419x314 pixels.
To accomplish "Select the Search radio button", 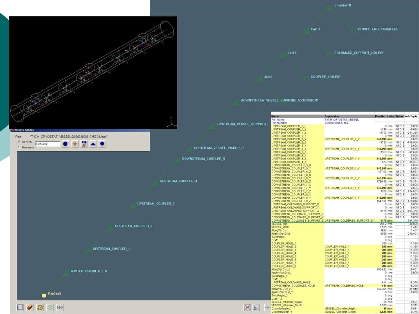I will 19,142.
